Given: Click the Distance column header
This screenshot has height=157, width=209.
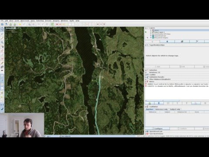Looking at the screenshot, I should (182, 112).
